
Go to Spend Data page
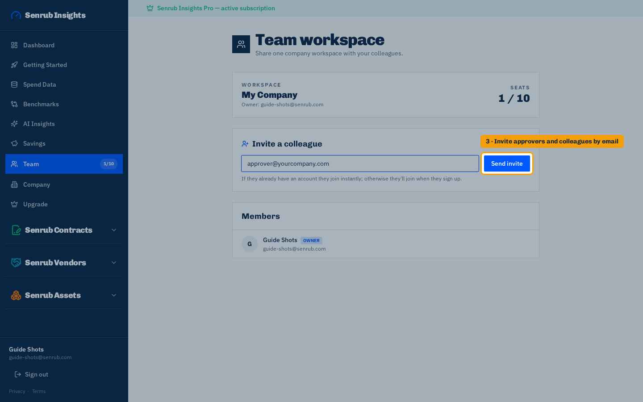64,84
